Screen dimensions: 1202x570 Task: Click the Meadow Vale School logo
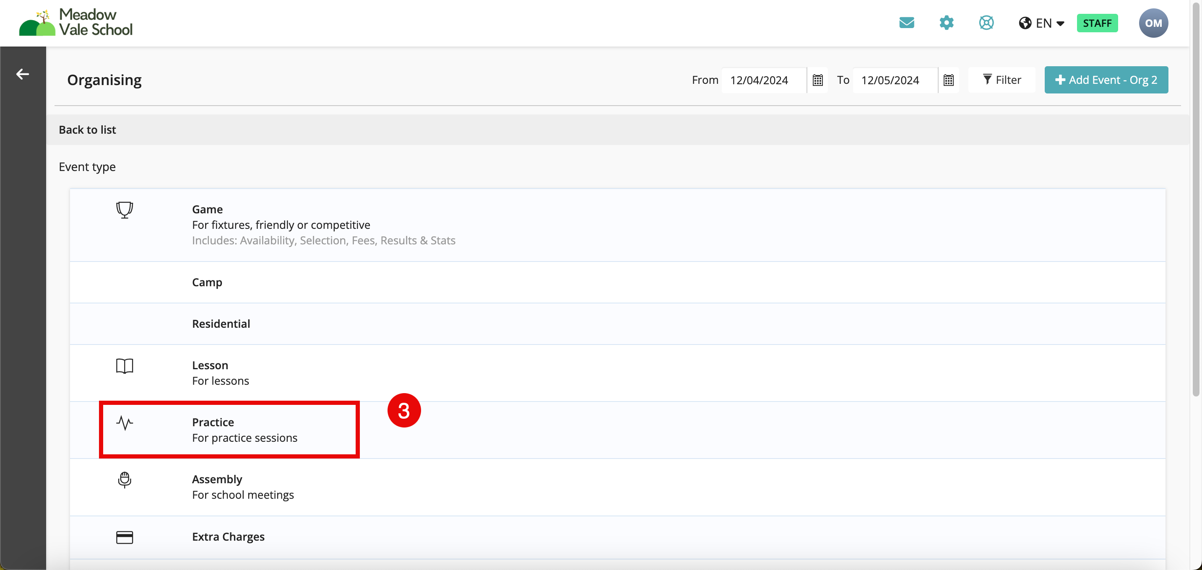(x=75, y=22)
